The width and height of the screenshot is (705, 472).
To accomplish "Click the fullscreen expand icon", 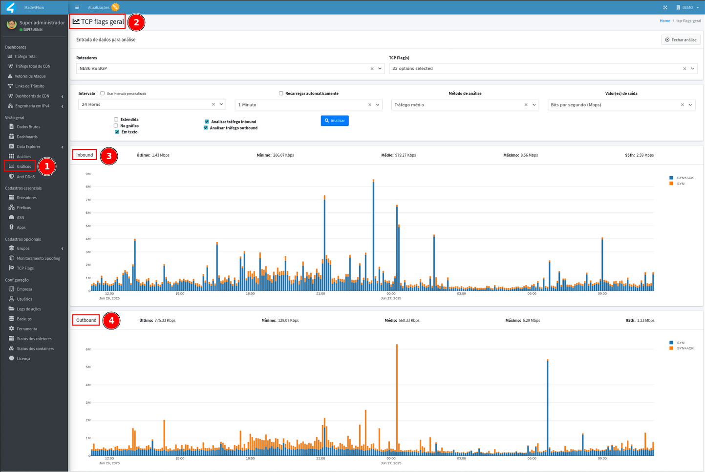I will [665, 7].
